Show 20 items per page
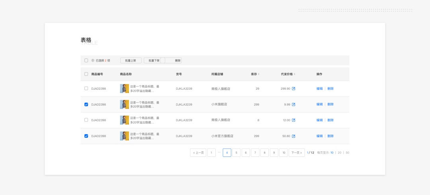This screenshot has height=195, width=430. click(340, 153)
